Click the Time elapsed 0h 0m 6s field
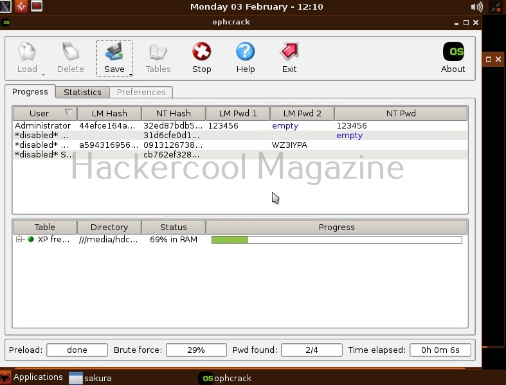 click(x=440, y=350)
